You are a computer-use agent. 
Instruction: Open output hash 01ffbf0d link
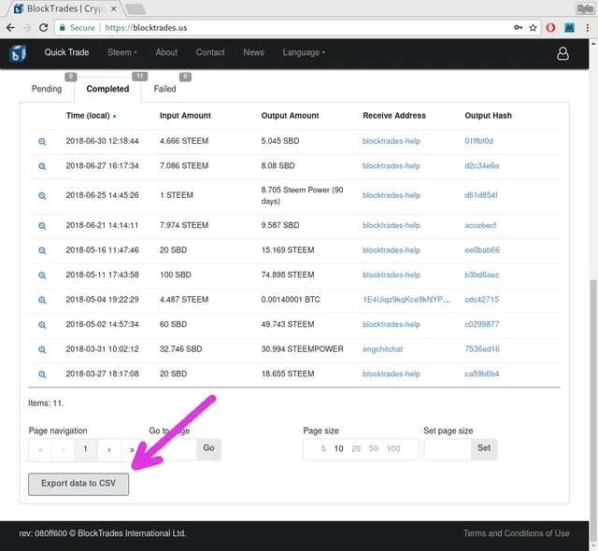[x=478, y=141]
